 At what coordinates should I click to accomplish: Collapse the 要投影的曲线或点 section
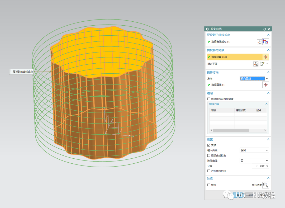[268, 35]
